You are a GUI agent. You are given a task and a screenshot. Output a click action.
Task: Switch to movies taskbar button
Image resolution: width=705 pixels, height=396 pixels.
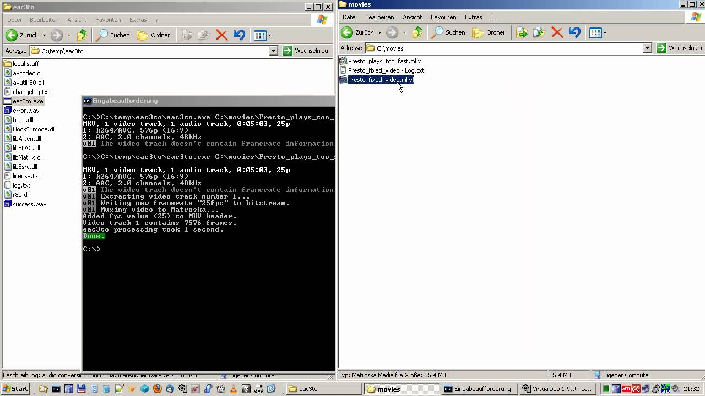402,389
